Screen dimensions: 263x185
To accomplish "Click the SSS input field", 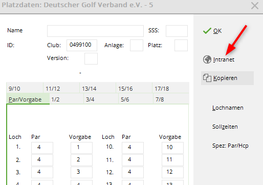I will pos(177,31).
